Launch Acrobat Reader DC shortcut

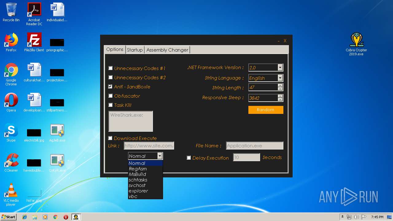click(x=34, y=14)
